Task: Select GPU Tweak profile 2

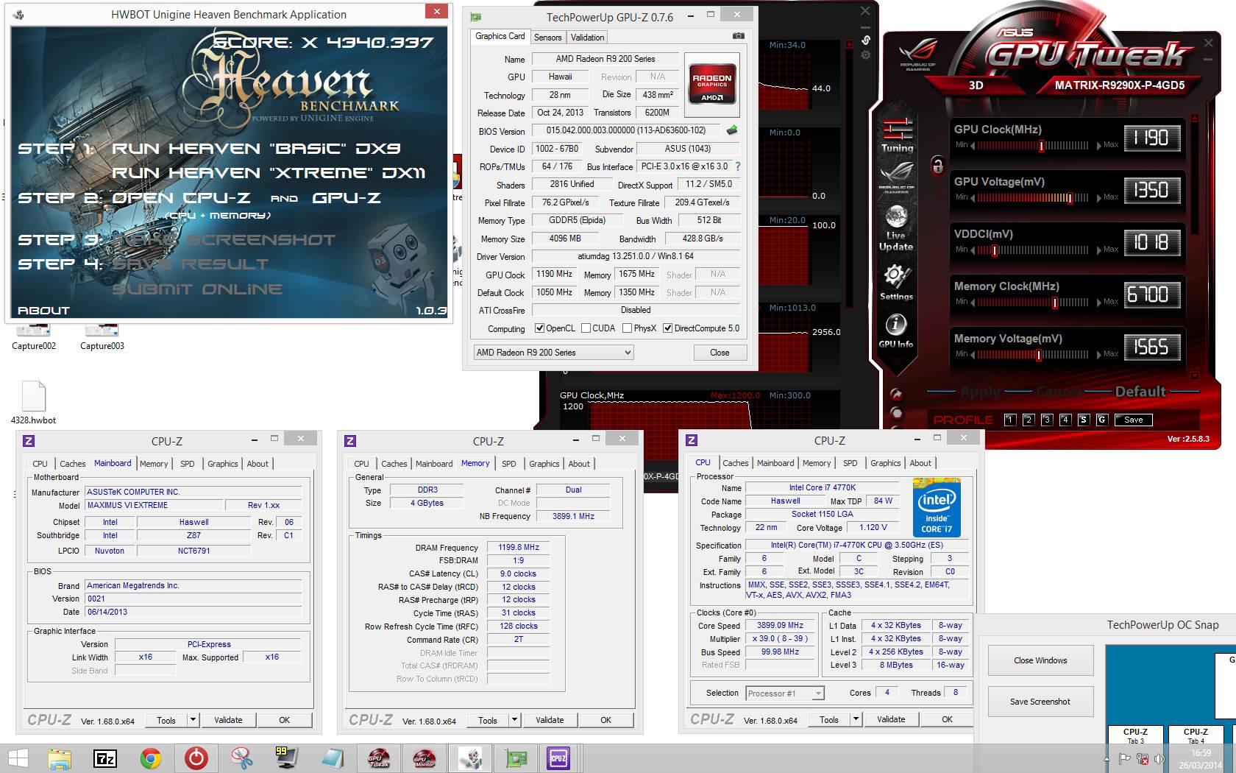Action: pyautogui.click(x=1029, y=420)
